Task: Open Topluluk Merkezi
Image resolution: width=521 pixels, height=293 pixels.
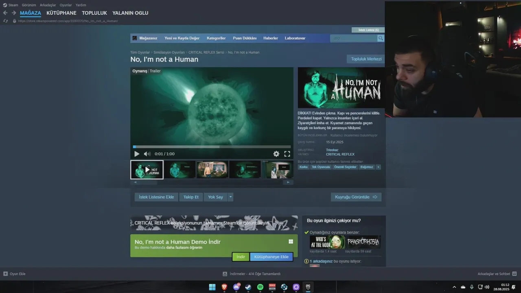Action: 366,59
